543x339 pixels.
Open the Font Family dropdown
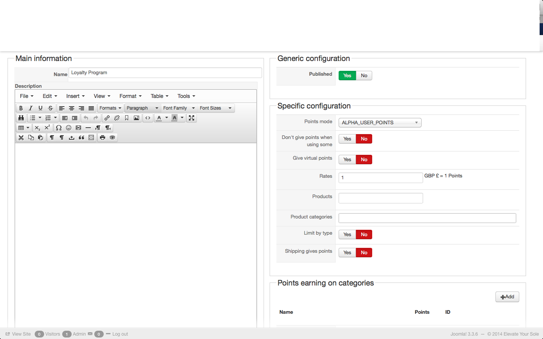[x=179, y=108]
